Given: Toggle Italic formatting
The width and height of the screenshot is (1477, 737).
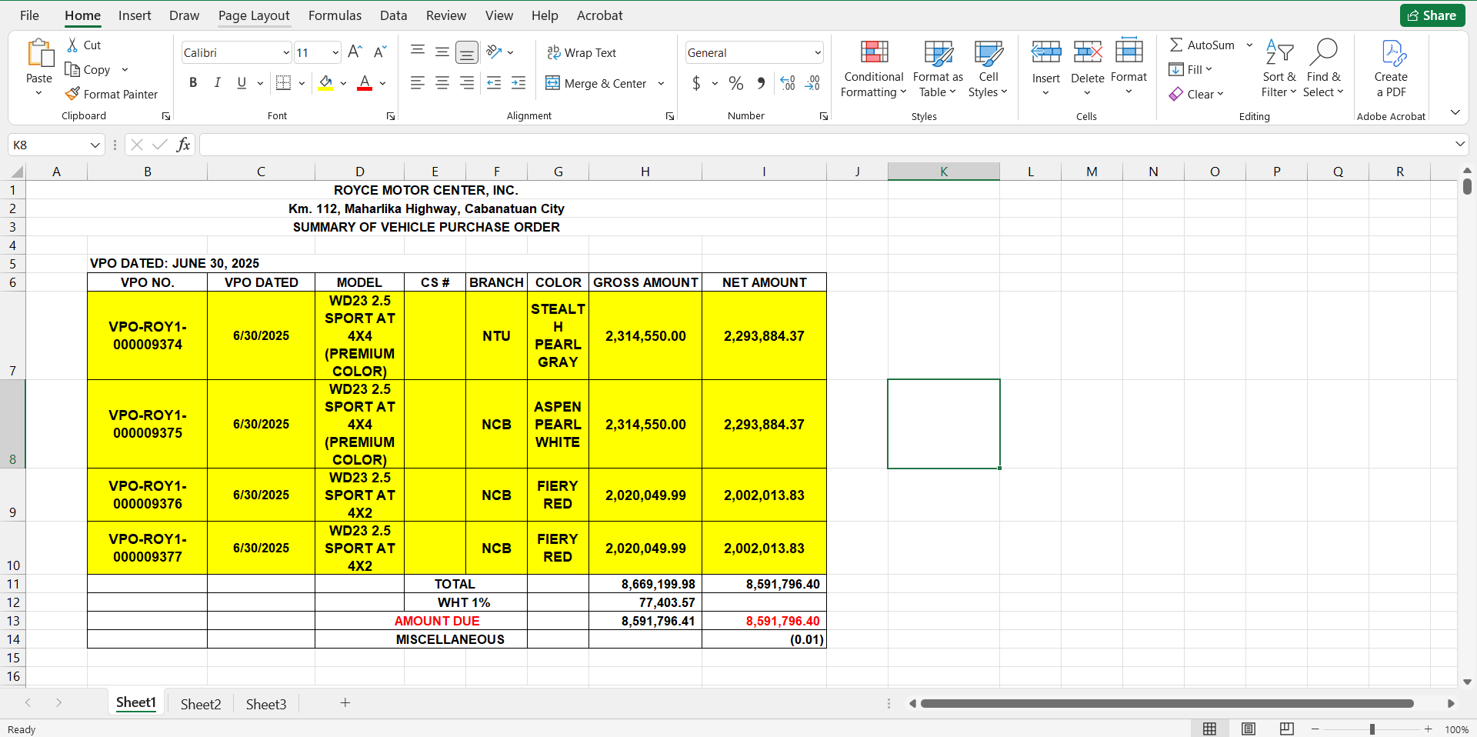Looking at the screenshot, I should pyautogui.click(x=218, y=83).
